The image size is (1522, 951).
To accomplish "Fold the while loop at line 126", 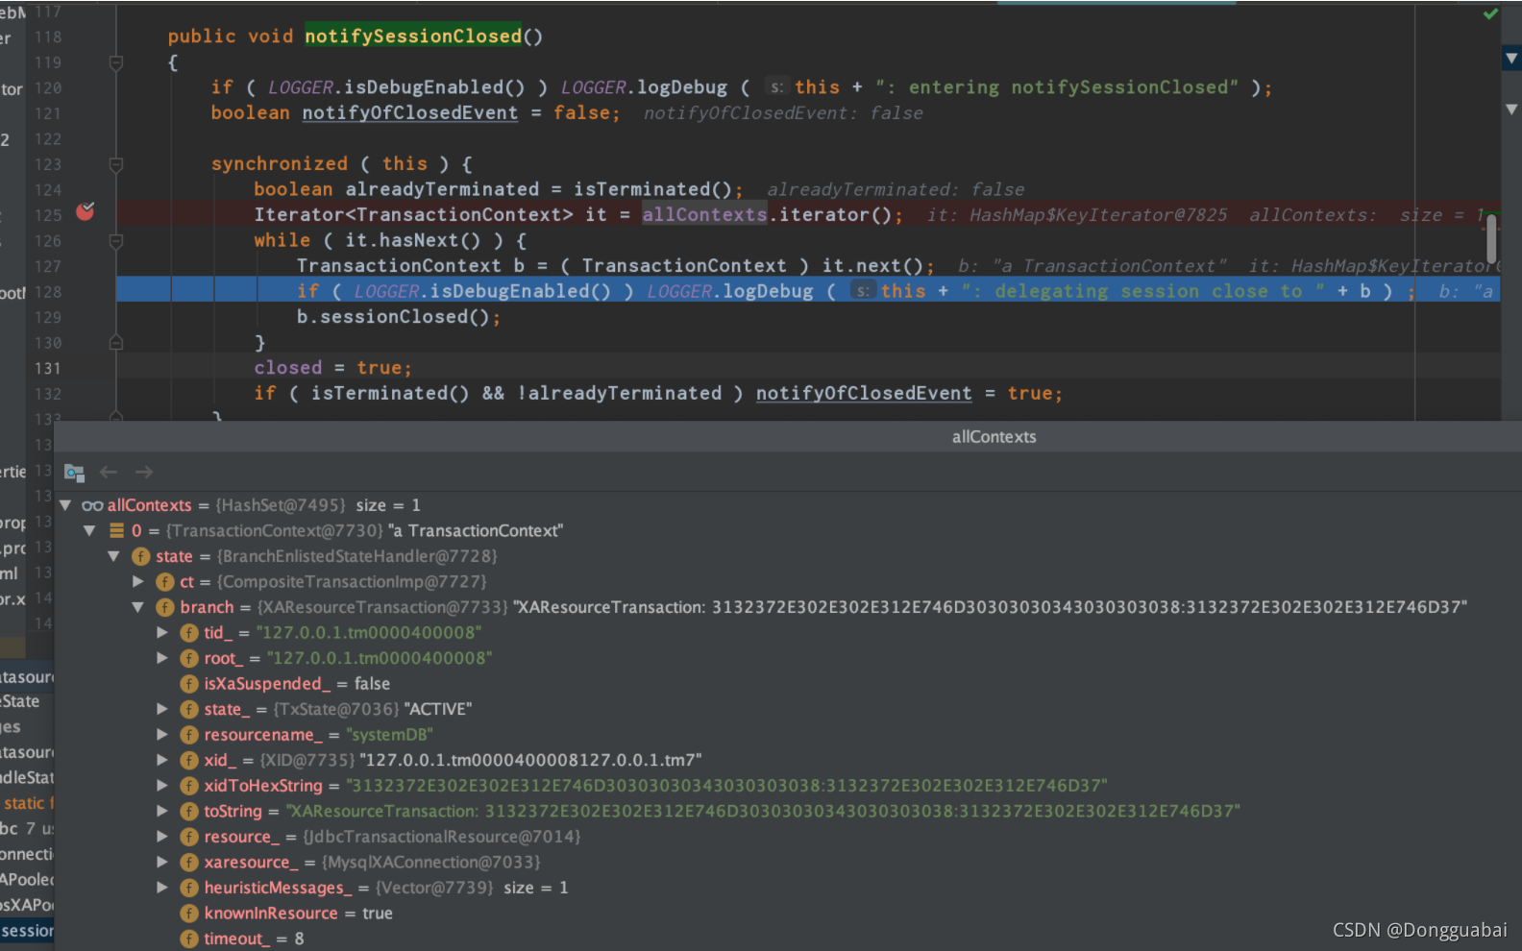I will (116, 241).
